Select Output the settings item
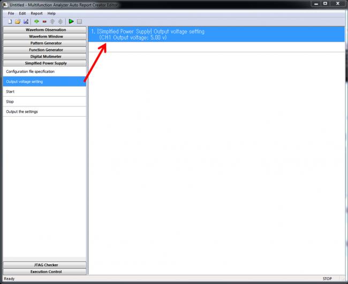 point(44,112)
